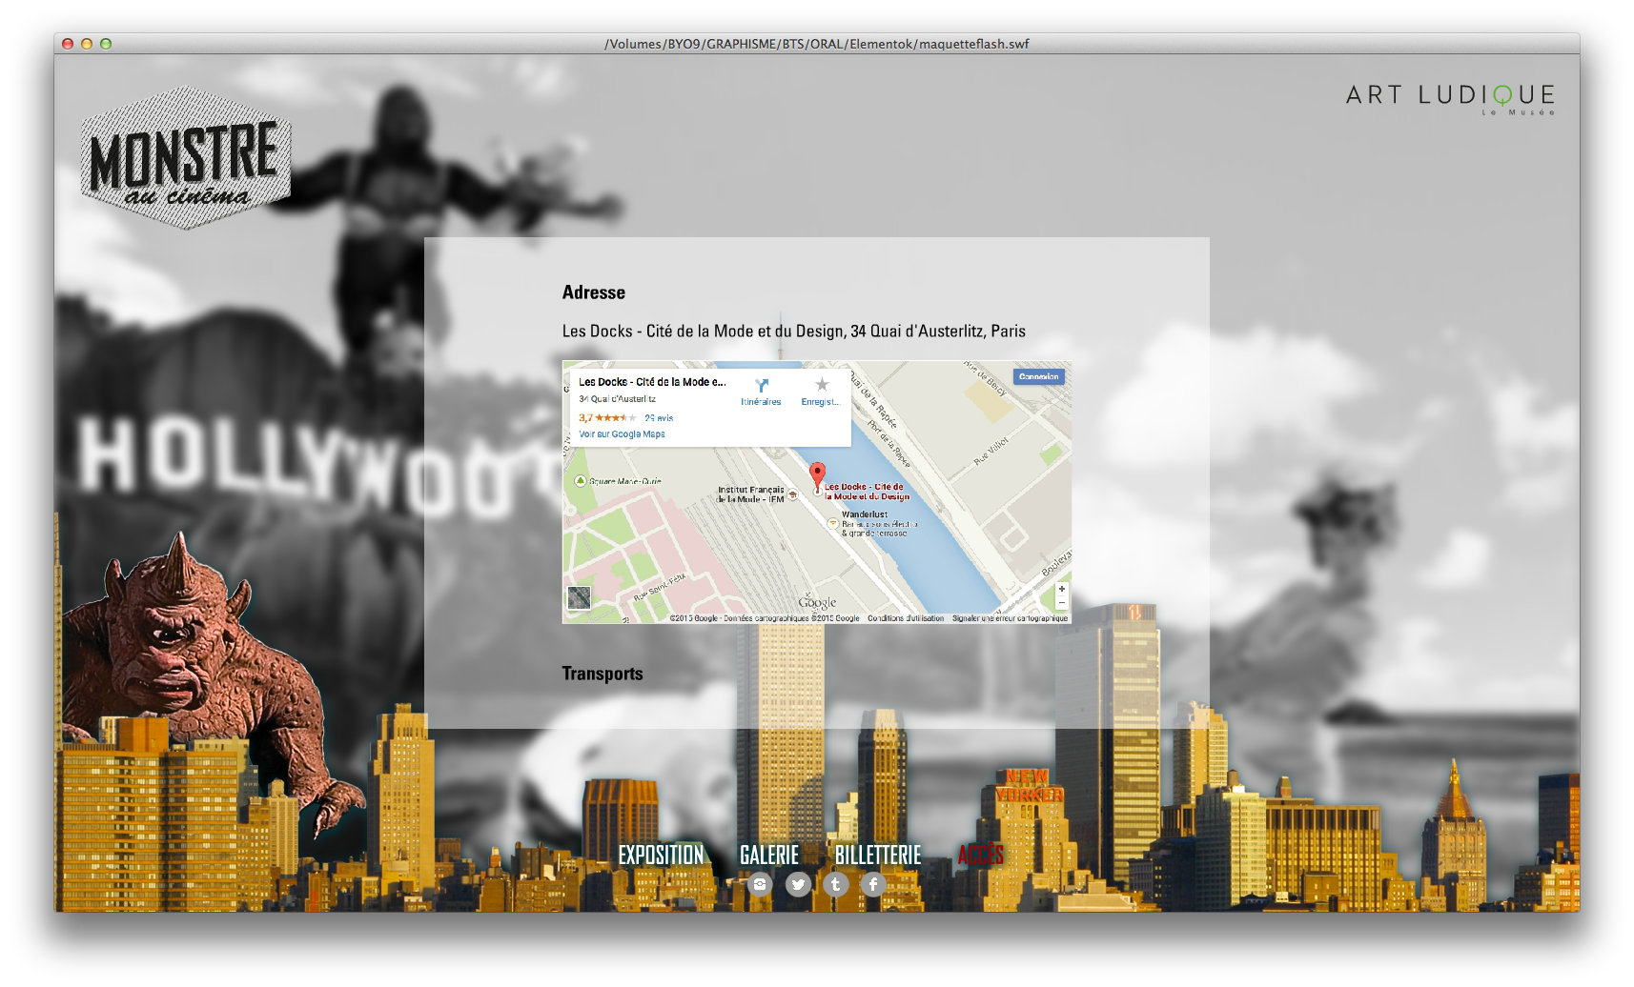Open the GALERIE menu section
The image size is (1634, 987).
pyautogui.click(x=769, y=855)
